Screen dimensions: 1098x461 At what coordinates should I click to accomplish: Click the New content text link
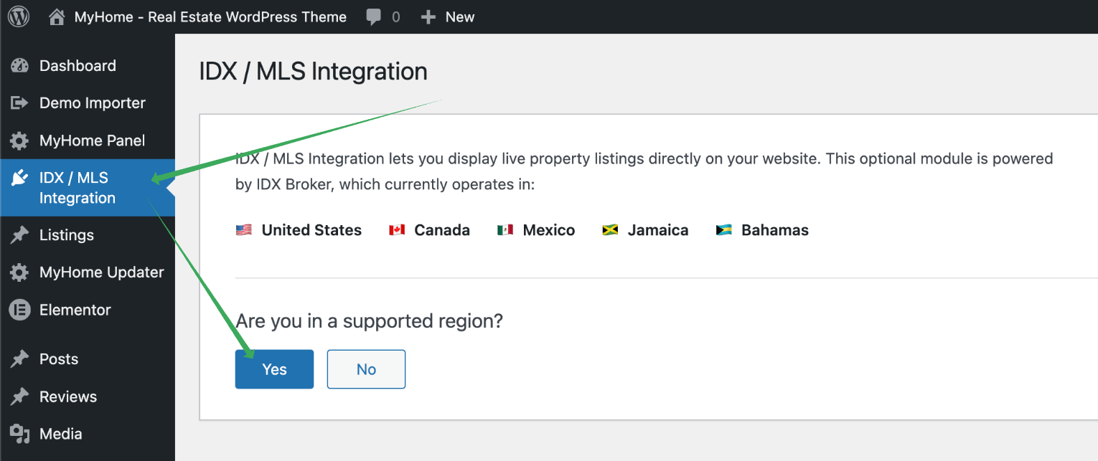click(460, 17)
